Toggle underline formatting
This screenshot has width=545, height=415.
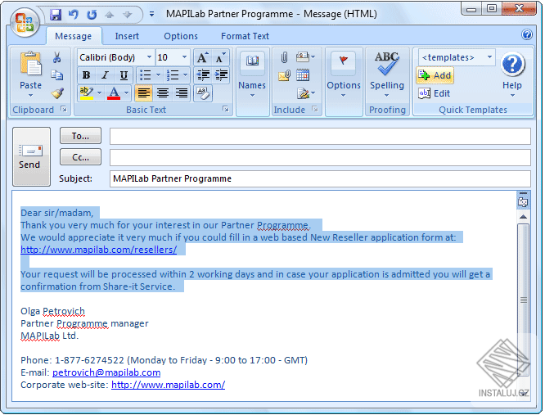click(124, 75)
